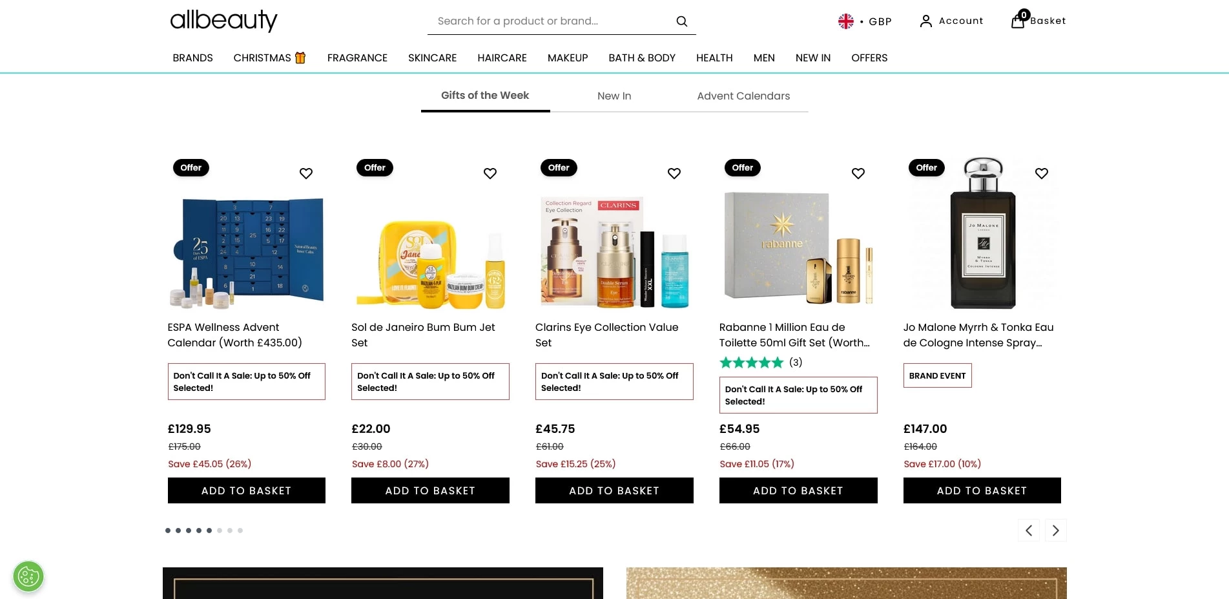Viewport: 1229px width, 599px height.
Task: Click the product search input field
Action: click(x=549, y=21)
